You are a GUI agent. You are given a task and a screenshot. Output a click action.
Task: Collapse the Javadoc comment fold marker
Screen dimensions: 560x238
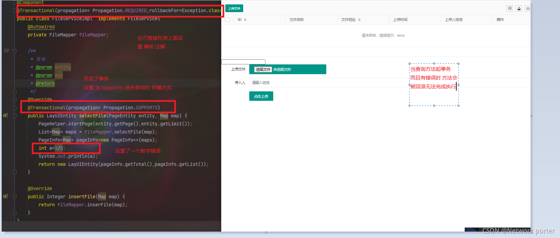click(x=15, y=51)
